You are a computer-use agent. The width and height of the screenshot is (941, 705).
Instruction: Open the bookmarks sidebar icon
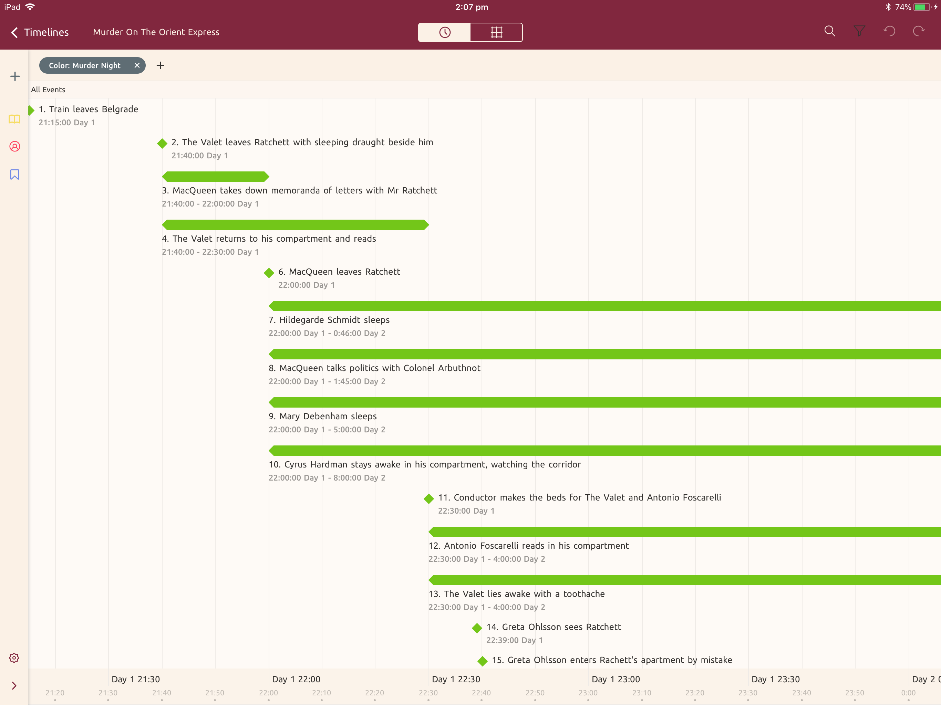click(x=14, y=175)
